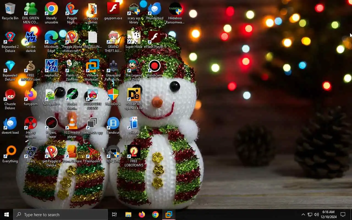Select the Rocket Mani shortcut
This screenshot has height=220, width=352.
tap(72, 99)
